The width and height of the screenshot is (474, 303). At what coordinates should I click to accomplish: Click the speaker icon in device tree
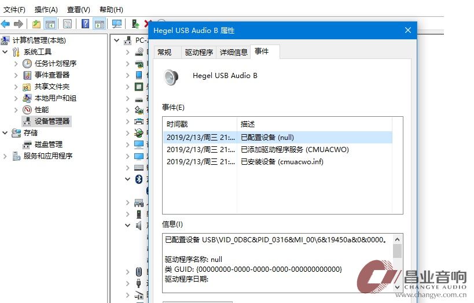139,226
